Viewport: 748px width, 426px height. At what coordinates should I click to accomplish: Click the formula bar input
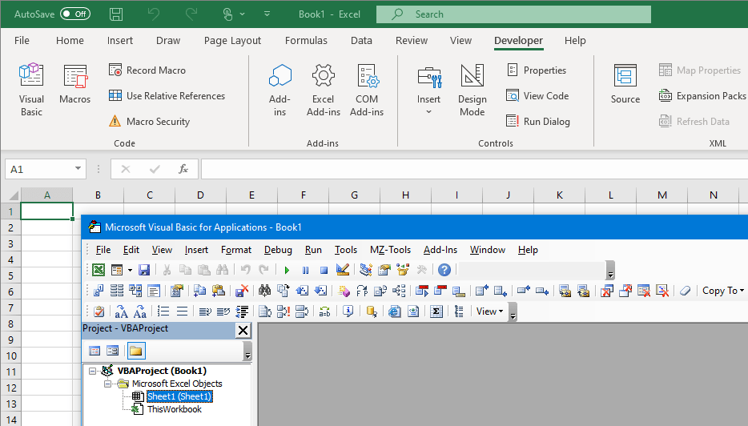click(x=475, y=169)
